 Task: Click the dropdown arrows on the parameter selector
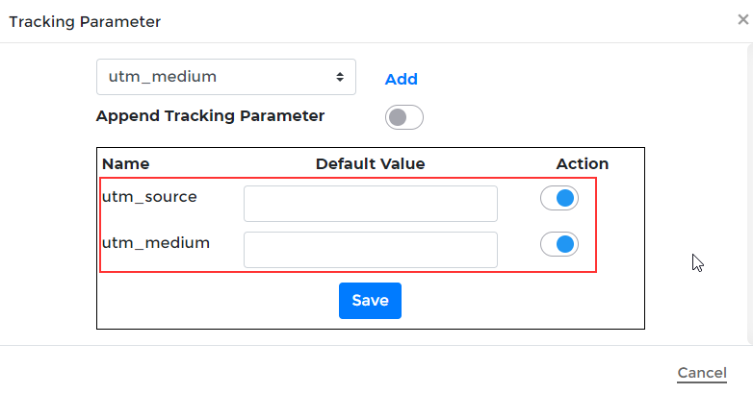(339, 77)
